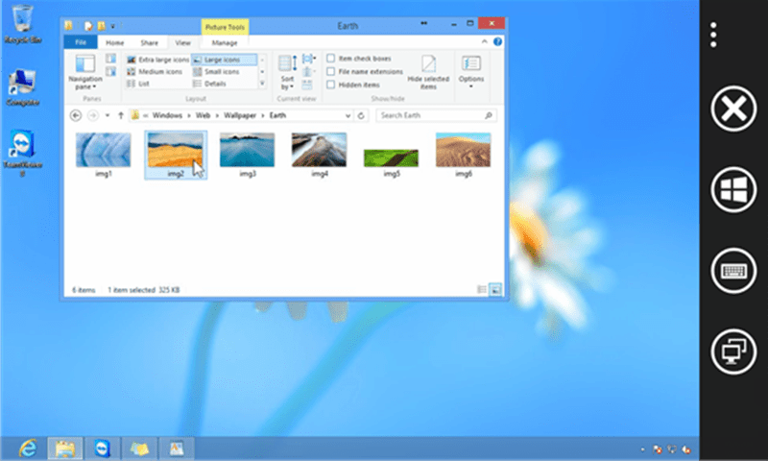Select the Computer desktop icon
768x461 pixels.
[22, 87]
